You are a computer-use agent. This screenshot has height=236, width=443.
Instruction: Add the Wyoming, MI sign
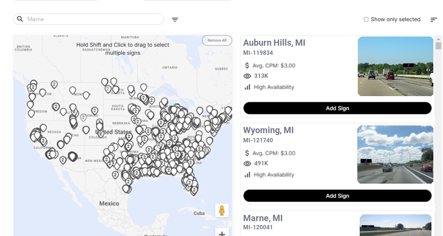pyautogui.click(x=337, y=196)
